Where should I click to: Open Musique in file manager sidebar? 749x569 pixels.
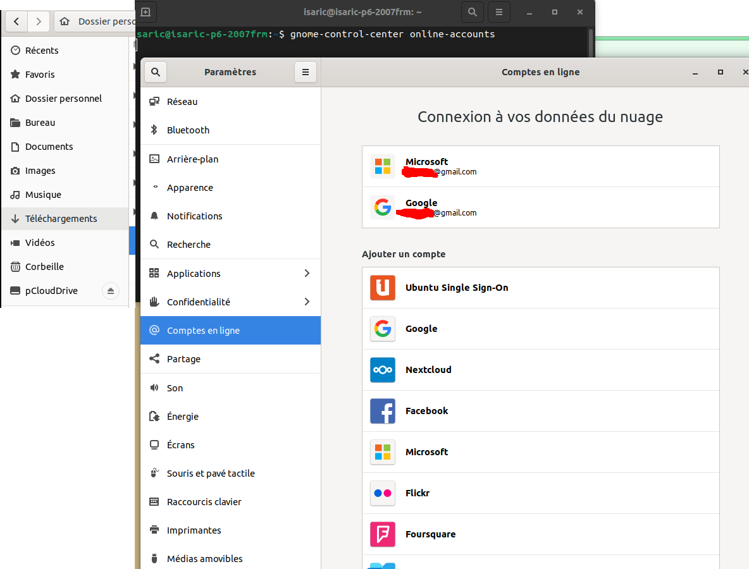[65, 195]
